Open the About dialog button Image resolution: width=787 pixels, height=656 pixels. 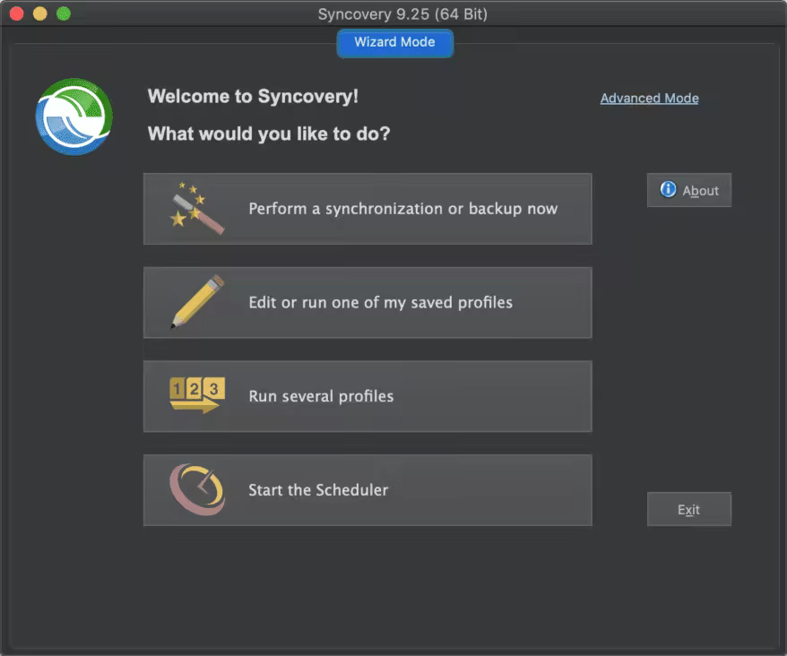pyautogui.click(x=689, y=190)
